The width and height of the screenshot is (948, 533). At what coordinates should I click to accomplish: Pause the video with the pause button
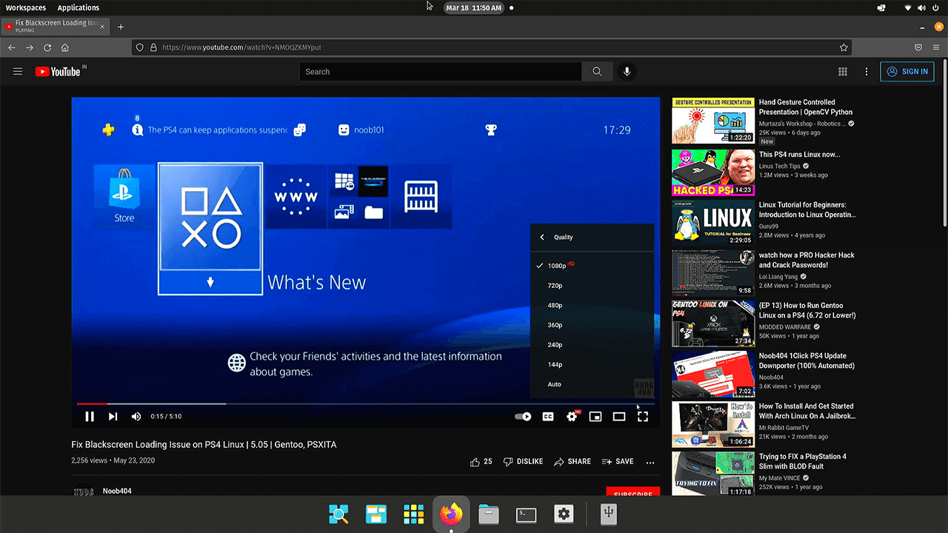click(x=90, y=417)
